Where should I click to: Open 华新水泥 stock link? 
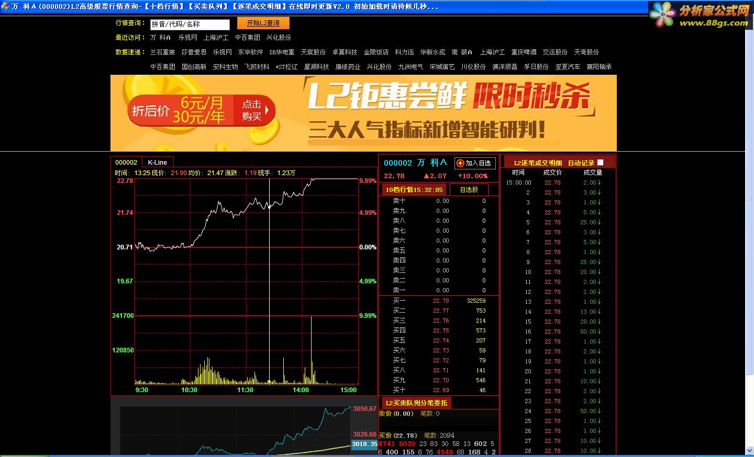(x=433, y=52)
